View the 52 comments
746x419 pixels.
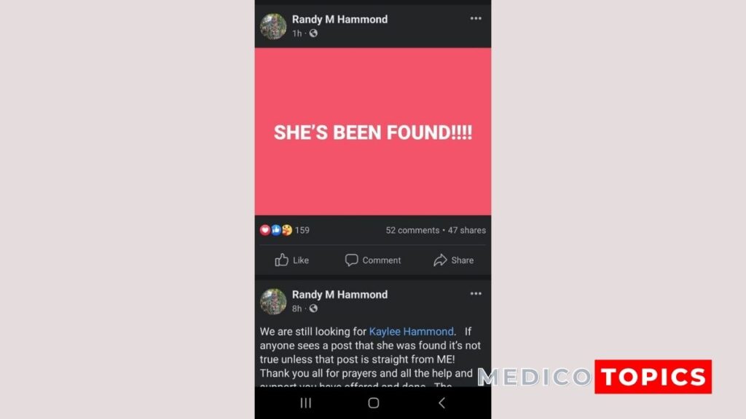(x=412, y=230)
